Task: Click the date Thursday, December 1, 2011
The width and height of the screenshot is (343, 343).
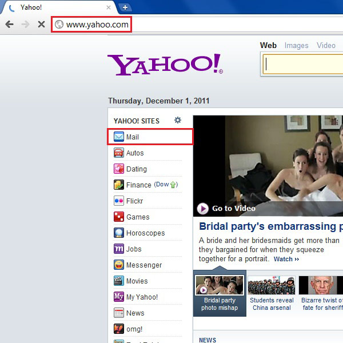Action: [159, 101]
